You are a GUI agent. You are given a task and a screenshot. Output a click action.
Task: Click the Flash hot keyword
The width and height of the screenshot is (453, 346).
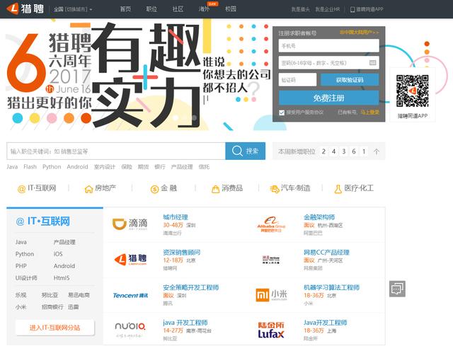(30, 167)
